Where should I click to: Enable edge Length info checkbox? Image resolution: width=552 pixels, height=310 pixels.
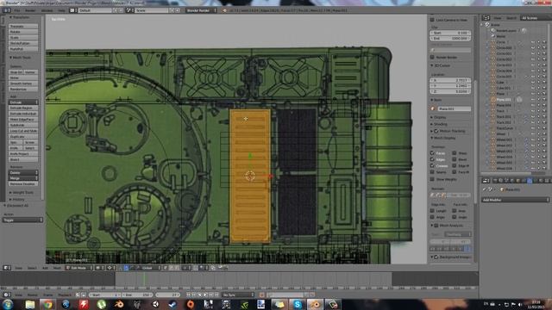pos(432,210)
